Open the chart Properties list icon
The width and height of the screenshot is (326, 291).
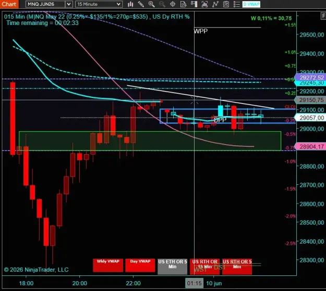coord(237,4)
